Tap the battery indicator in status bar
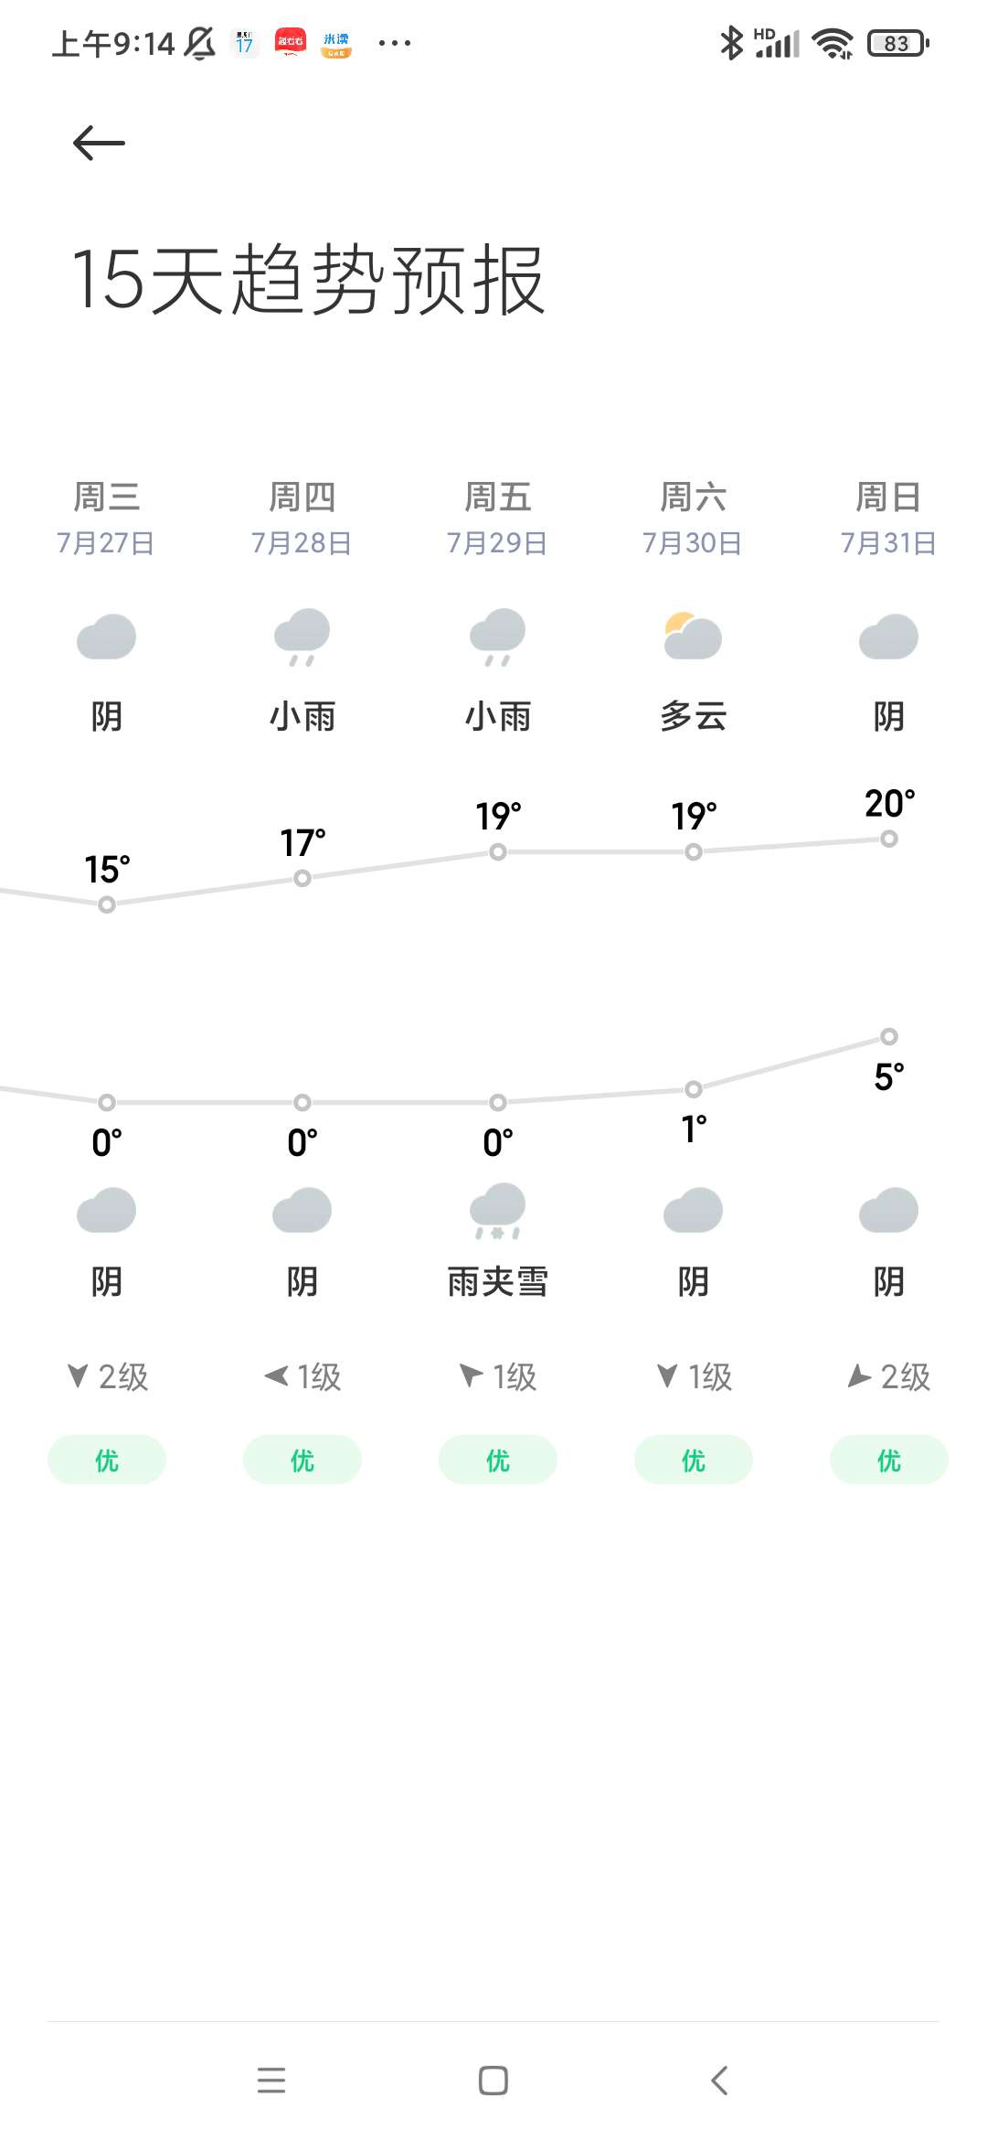This screenshot has height=2140, width=987. pyautogui.click(x=898, y=43)
